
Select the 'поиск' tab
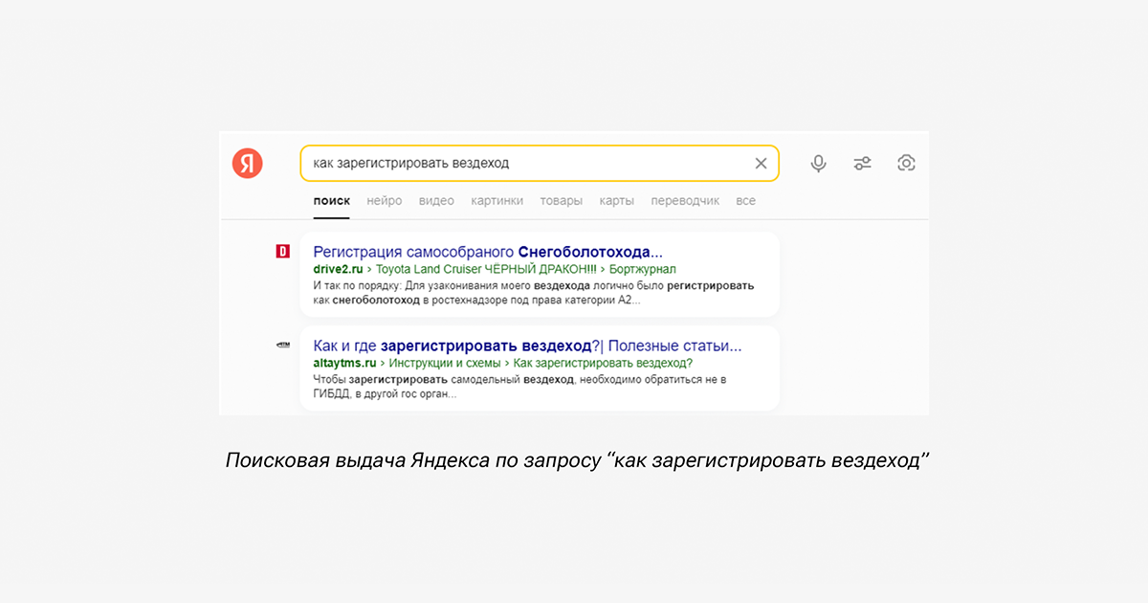(332, 201)
